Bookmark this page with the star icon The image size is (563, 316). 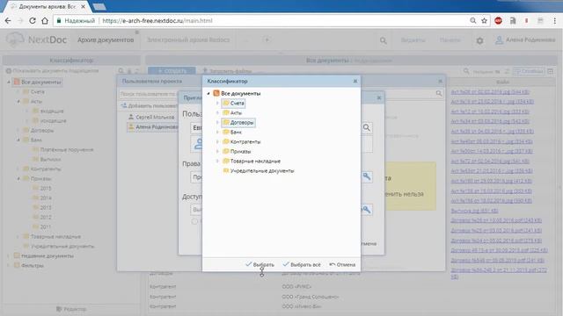click(484, 21)
